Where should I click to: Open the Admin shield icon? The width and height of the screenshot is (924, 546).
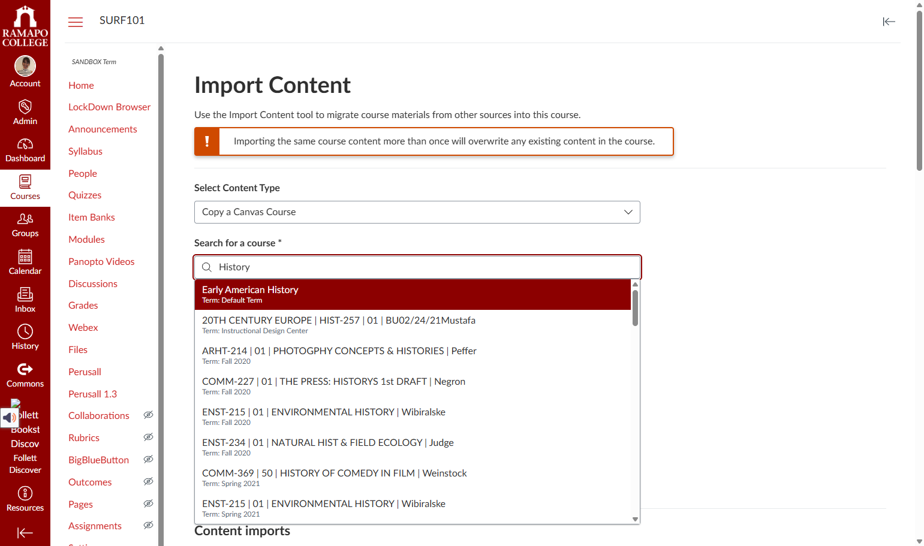click(25, 107)
